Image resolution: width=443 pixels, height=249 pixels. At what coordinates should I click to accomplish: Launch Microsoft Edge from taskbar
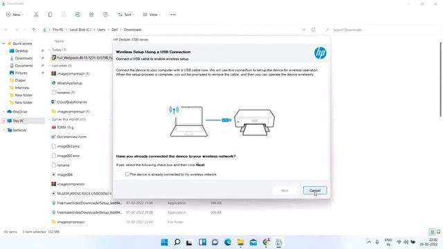pos(228,242)
